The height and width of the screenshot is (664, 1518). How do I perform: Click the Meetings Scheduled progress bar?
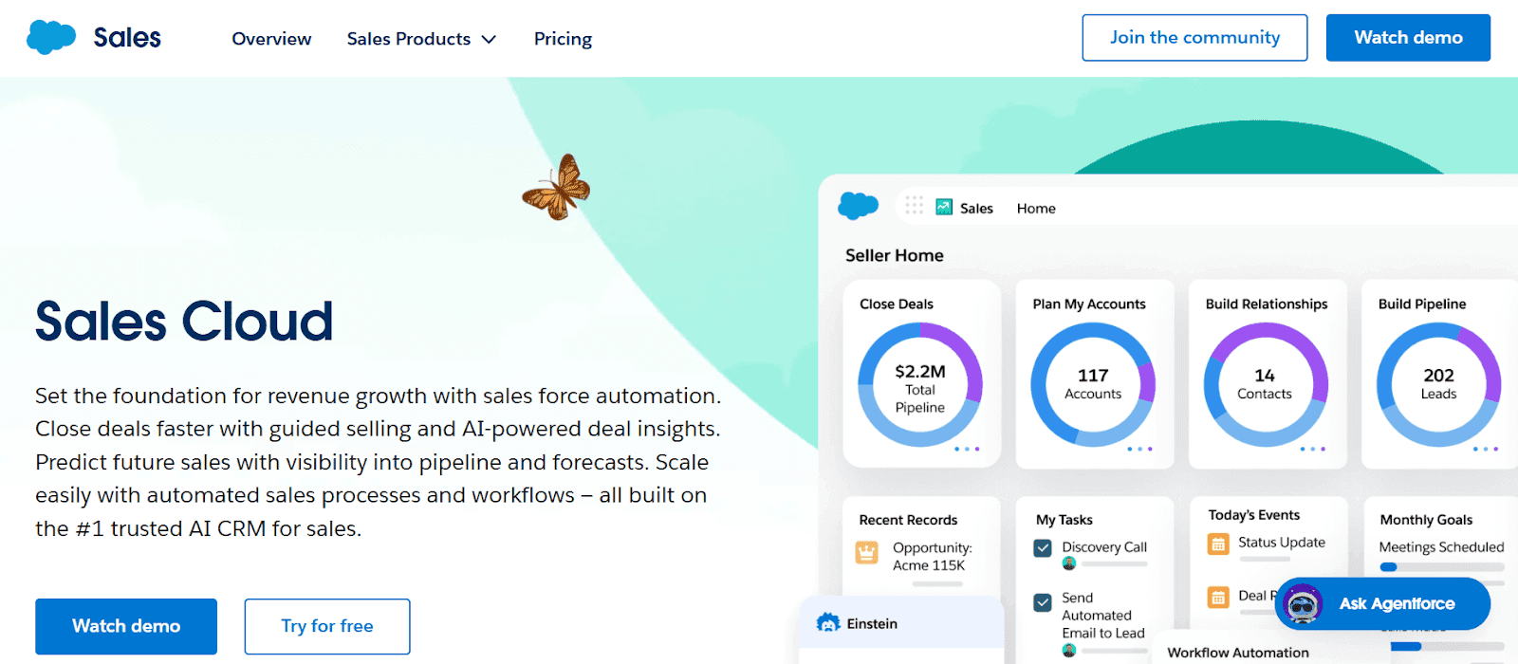(1441, 567)
